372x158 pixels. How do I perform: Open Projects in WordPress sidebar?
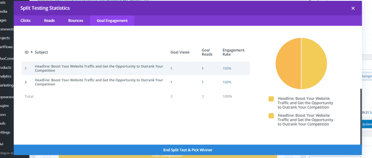tap(5, 38)
